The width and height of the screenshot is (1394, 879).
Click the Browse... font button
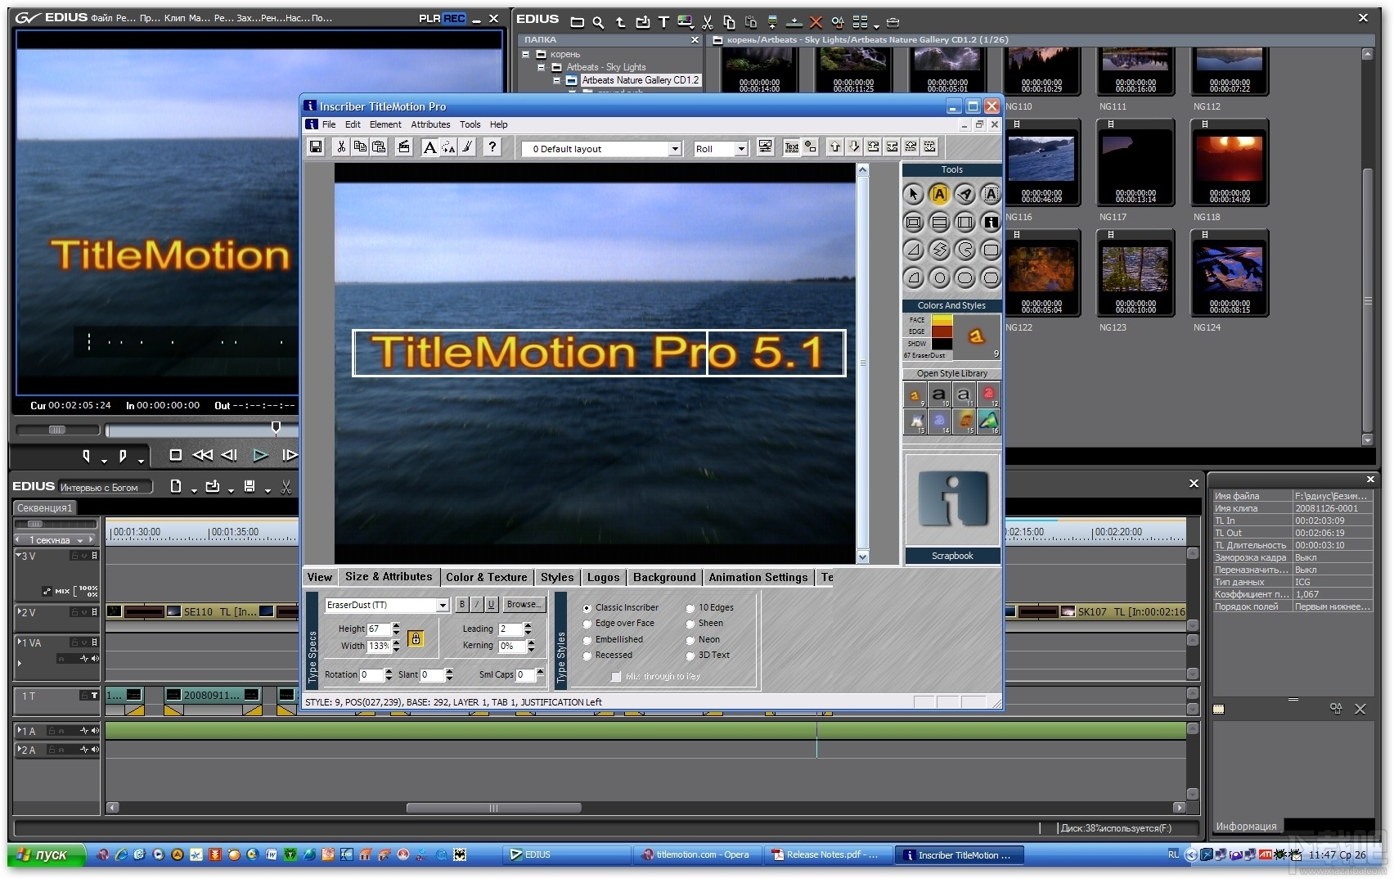coord(523,604)
